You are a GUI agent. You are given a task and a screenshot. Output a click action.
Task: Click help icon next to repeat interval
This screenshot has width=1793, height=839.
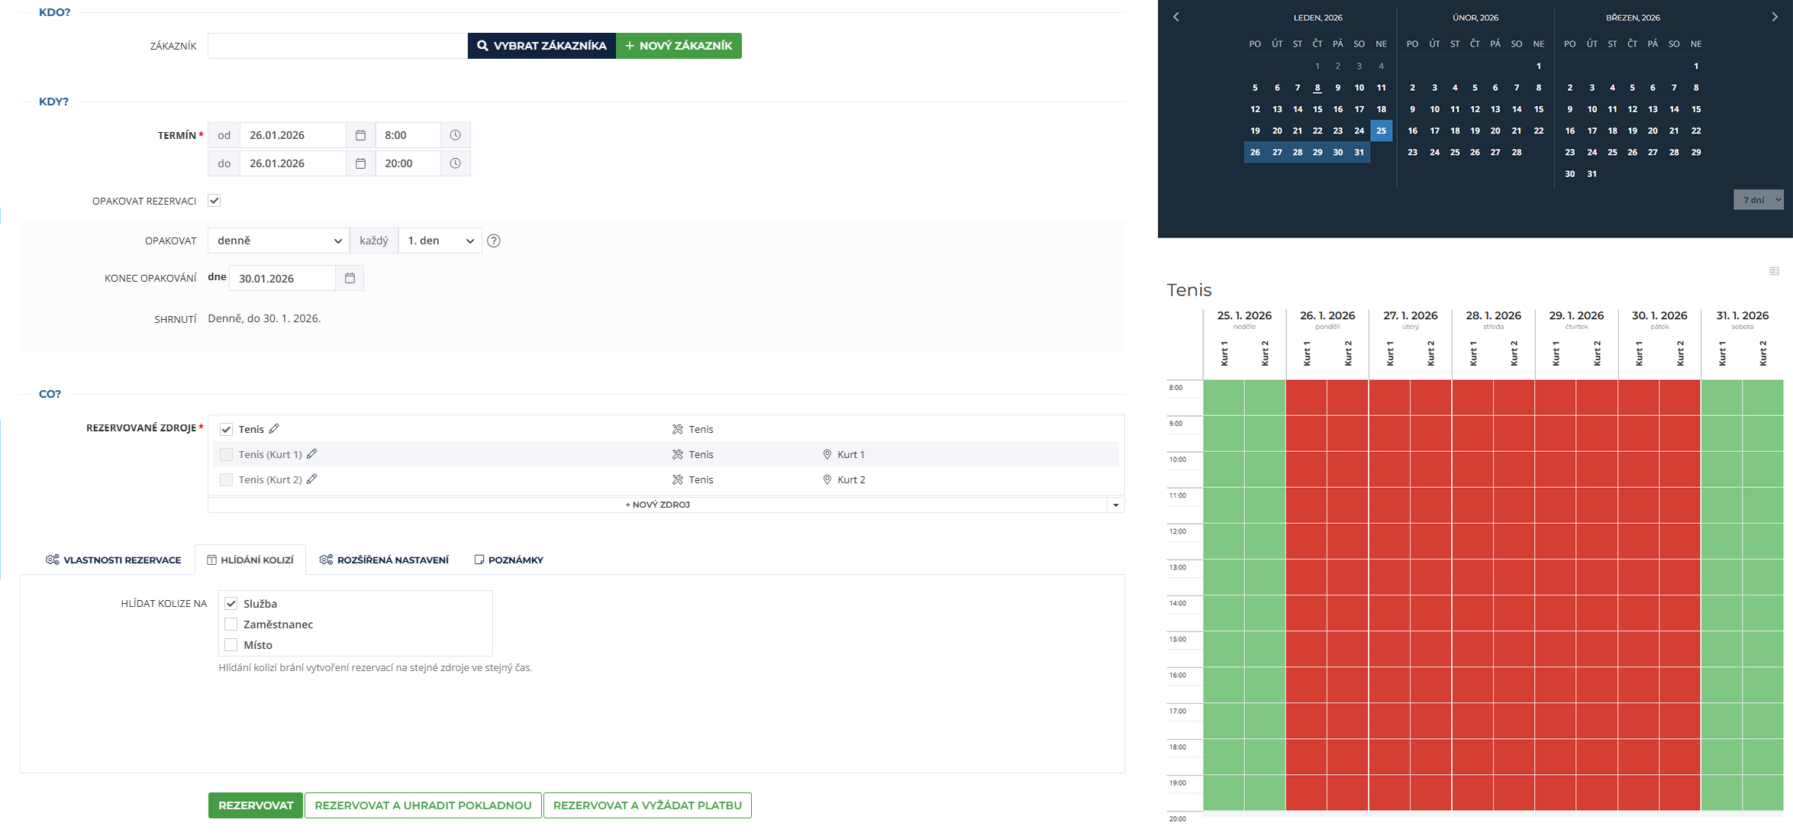click(494, 241)
